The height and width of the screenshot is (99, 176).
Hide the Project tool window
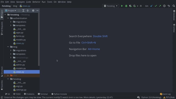click(x=37, y=10)
